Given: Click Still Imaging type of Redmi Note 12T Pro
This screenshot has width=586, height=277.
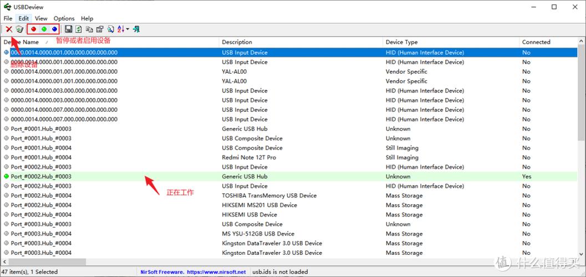Looking at the screenshot, I should click(x=402, y=157).
